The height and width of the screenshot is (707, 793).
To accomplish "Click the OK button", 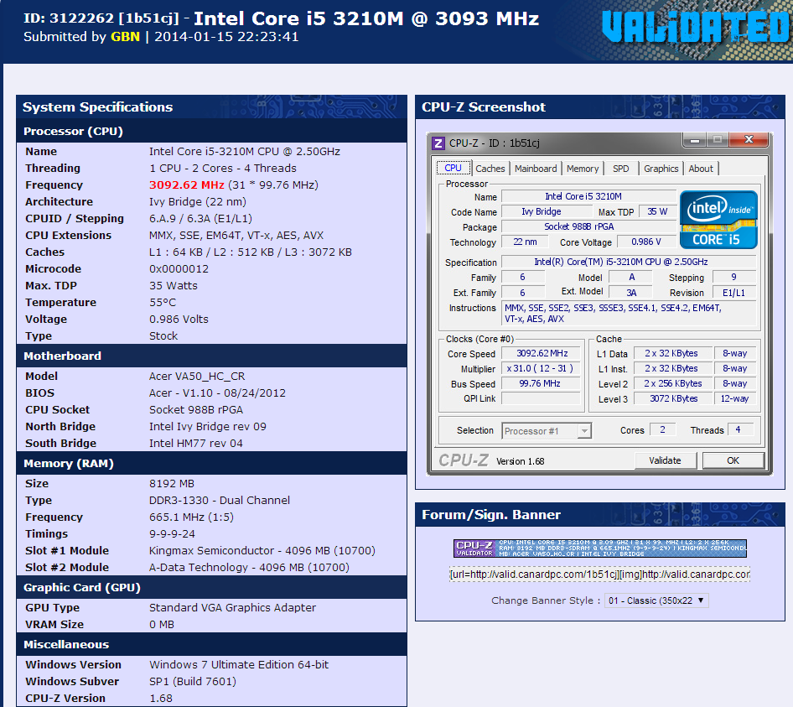I will point(733,460).
